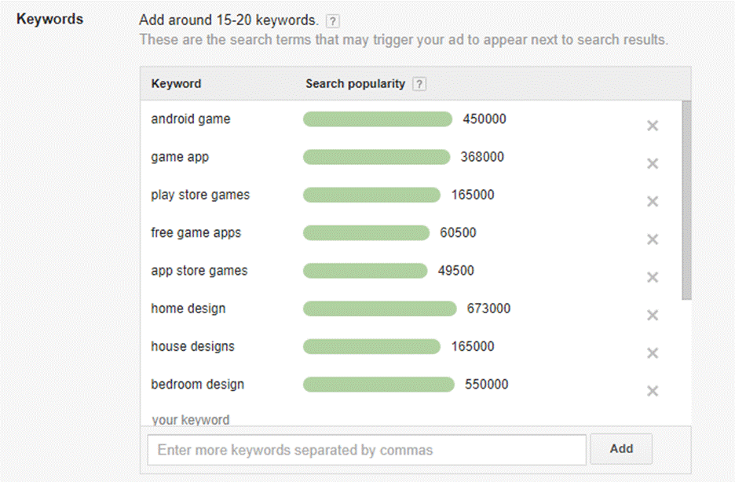Click the keyword list vertical scrollbar
Image resolution: width=735 pixels, height=482 pixels.
[686, 200]
